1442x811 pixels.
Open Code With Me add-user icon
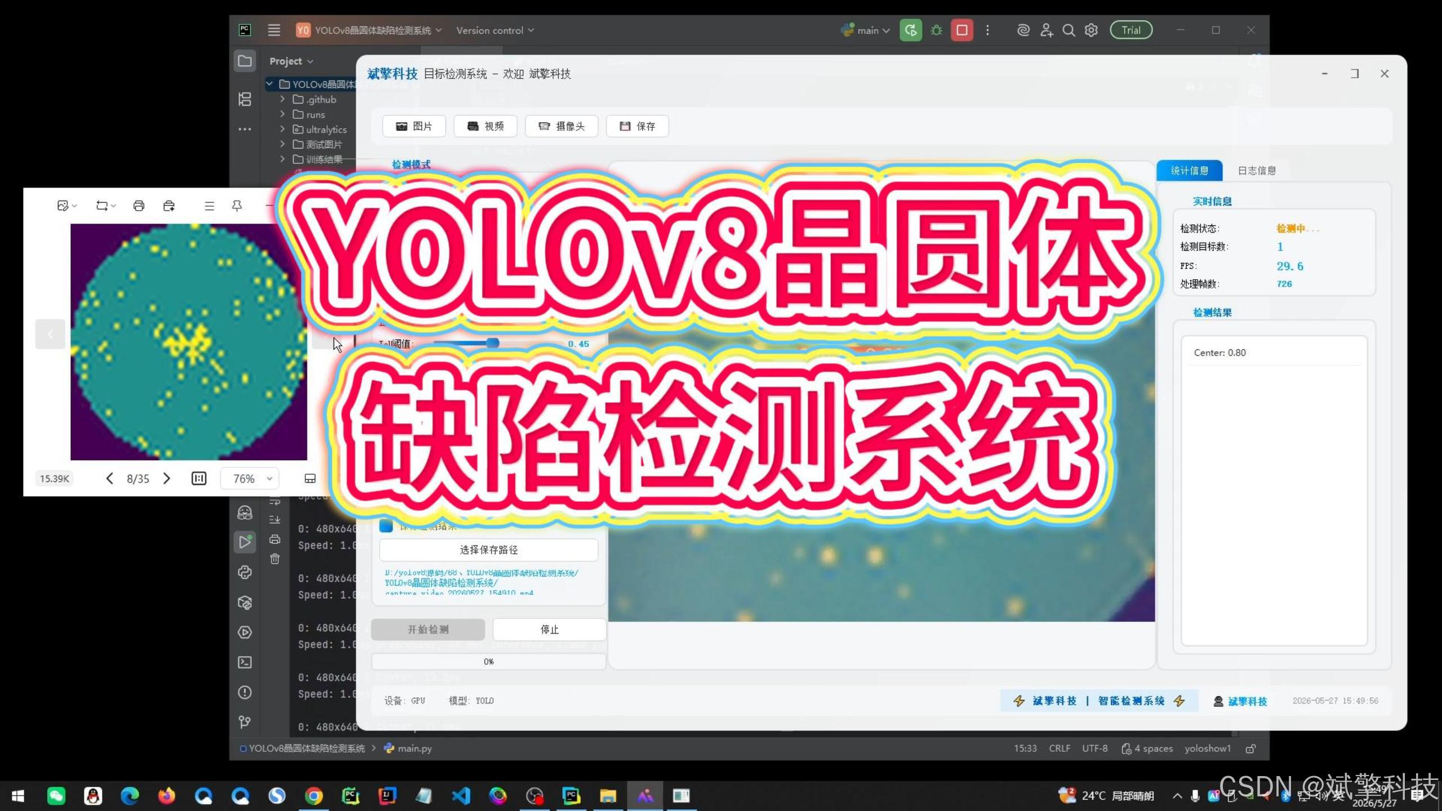click(1046, 30)
